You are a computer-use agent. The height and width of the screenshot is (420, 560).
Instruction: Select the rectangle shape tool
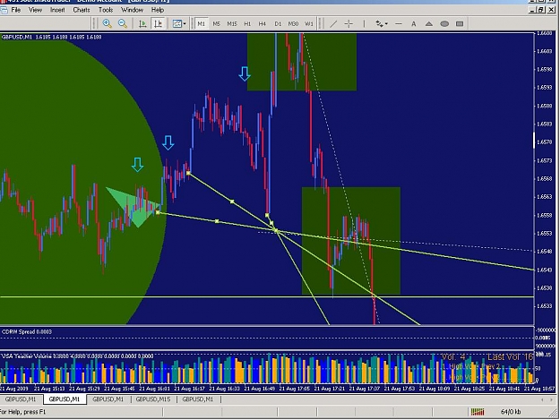click(460, 23)
